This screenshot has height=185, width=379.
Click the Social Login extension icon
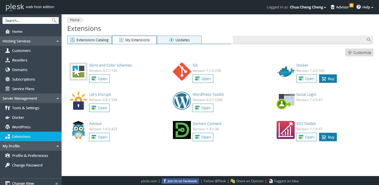click(286, 101)
